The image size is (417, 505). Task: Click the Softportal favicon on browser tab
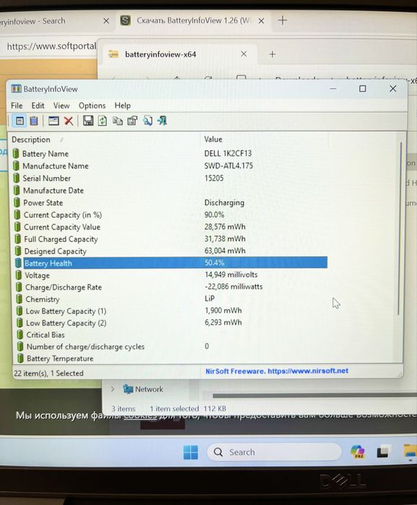pos(126,21)
